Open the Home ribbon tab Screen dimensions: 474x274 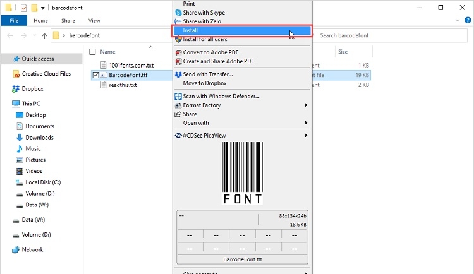[x=41, y=21]
